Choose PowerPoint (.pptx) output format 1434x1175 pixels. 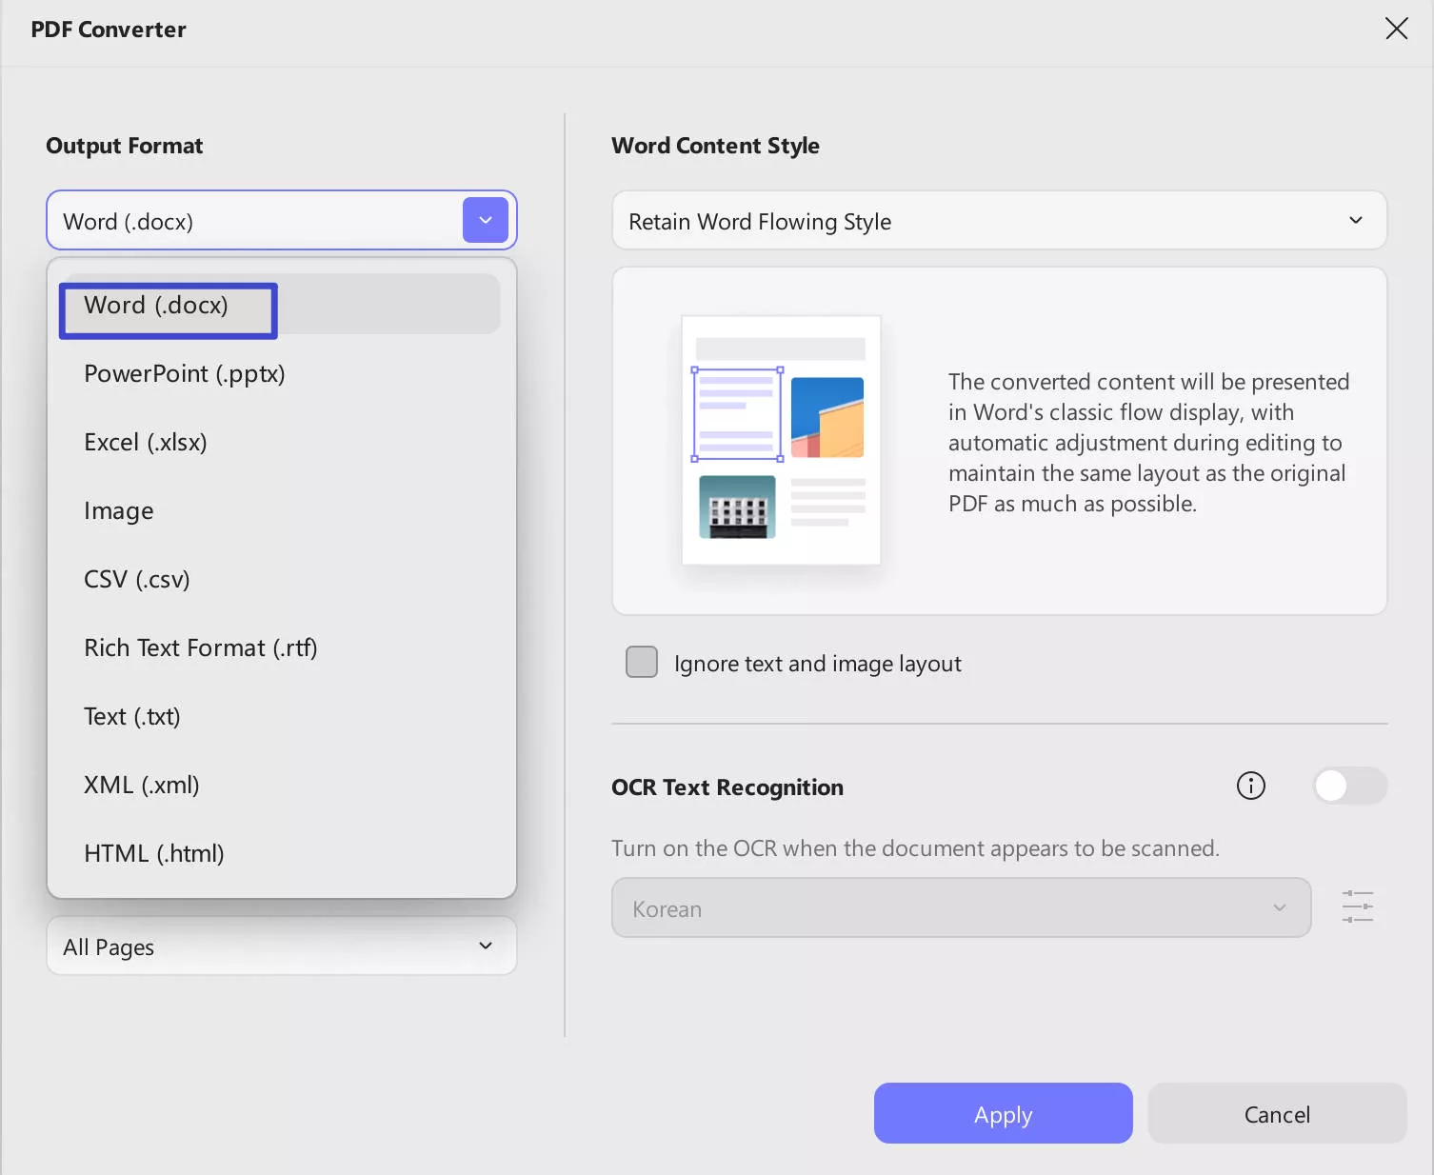(184, 373)
